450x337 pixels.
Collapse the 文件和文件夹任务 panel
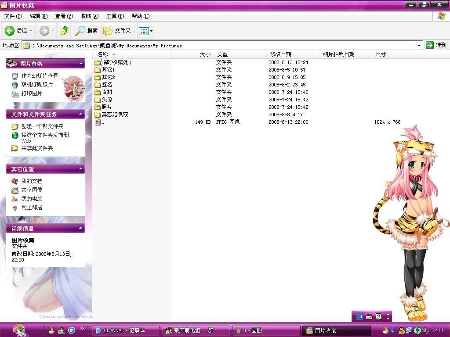click(x=81, y=114)
